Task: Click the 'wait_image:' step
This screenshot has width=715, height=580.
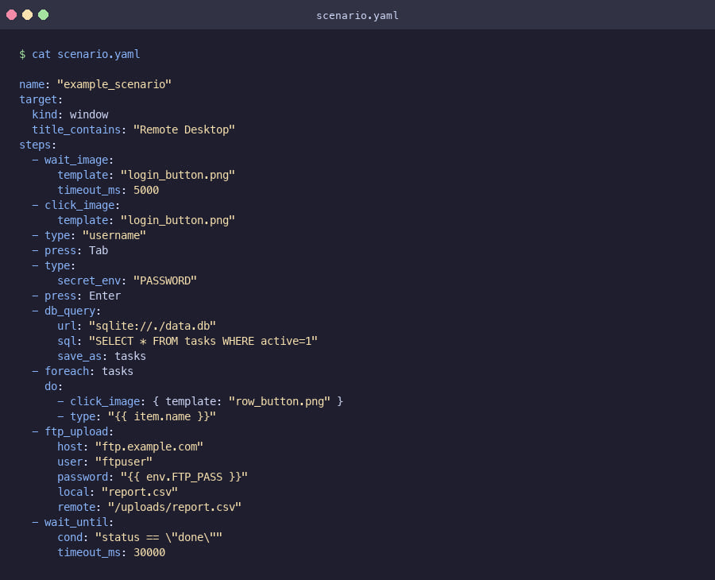Action: pyautogui.click(x=79, y=160)
